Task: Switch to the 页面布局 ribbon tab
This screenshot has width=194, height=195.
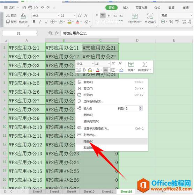Action: 141,8
